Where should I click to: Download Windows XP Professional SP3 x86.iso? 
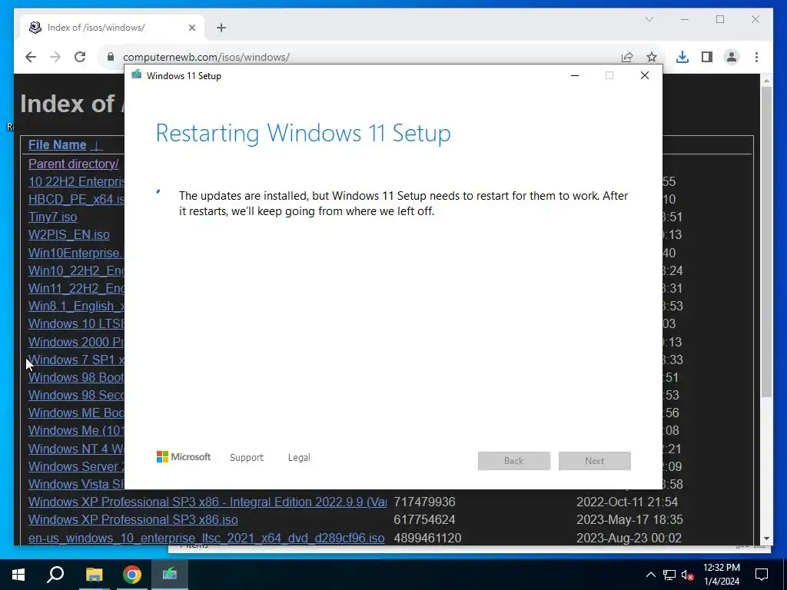[x=133, y=520]
